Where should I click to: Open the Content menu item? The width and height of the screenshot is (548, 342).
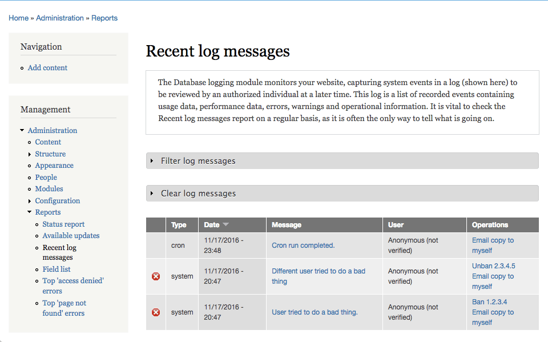[x=48, y=142]
